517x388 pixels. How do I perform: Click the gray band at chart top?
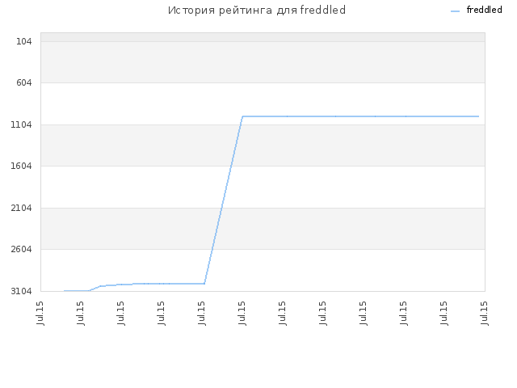263,37
